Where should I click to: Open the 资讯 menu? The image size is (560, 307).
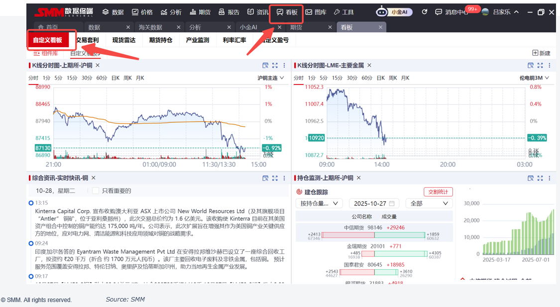click(x=258, y=12)
